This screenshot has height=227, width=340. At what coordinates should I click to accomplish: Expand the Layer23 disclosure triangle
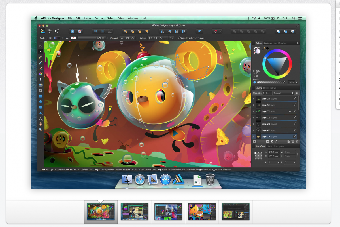tap(254, 99)
